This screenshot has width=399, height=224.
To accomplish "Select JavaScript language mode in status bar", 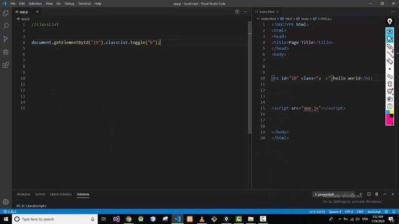I will (x=374, y=212).
